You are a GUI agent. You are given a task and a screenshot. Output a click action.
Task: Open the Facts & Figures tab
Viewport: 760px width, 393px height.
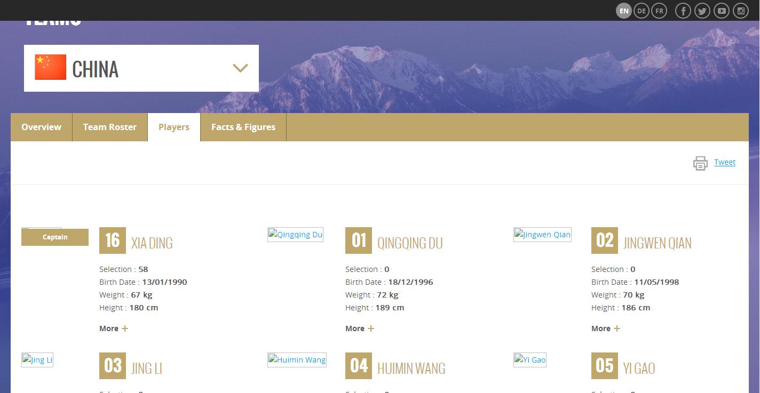(243, 127)
